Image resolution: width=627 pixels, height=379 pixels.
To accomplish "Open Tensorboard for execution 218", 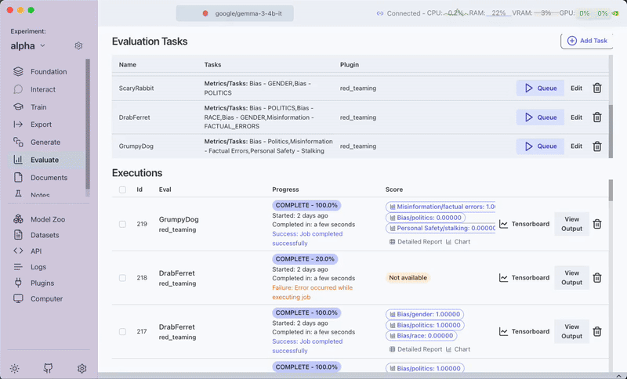I will (524, 278).
